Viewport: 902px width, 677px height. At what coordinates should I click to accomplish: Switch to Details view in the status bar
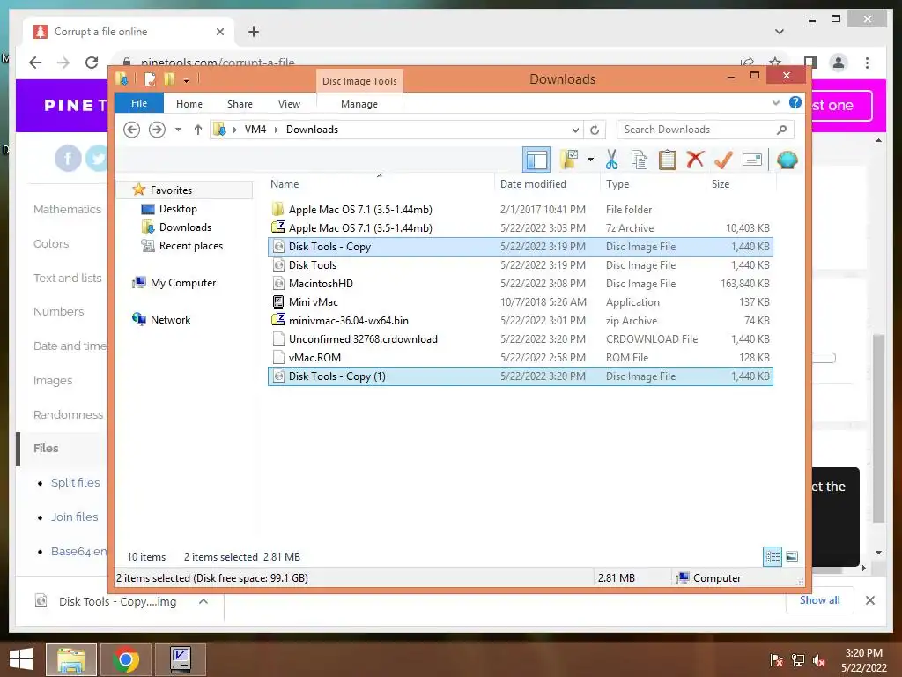pos(773,556)
